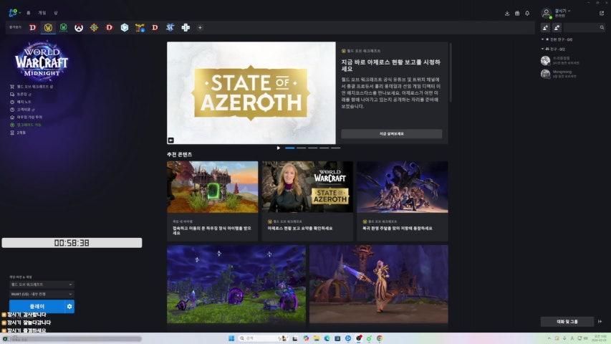Open the Games tab in top navigation
This screenshot has width=611, height=344.
[42, 13]
